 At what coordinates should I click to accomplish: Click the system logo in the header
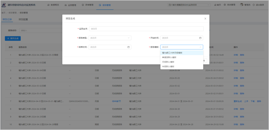tap(3, 5)
